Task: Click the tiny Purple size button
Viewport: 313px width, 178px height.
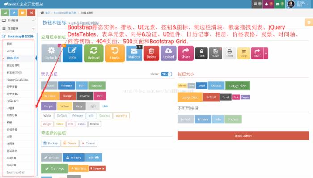Action: (245, 97)
